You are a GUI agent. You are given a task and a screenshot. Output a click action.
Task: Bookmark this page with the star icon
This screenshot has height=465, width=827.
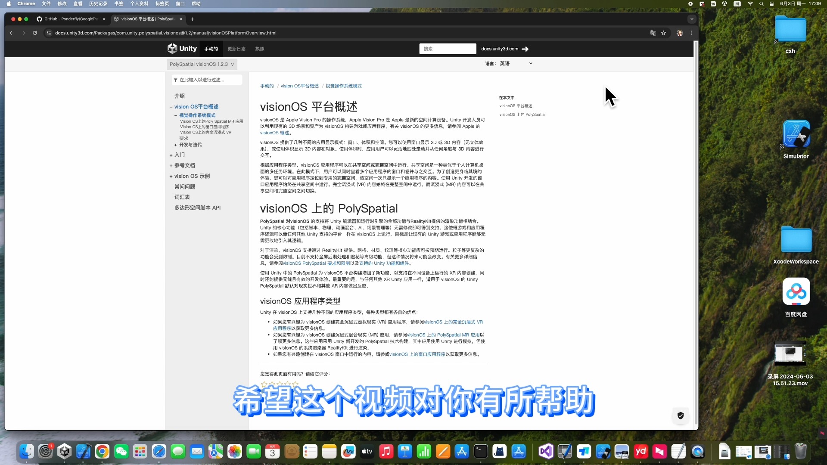pos(664,33)
